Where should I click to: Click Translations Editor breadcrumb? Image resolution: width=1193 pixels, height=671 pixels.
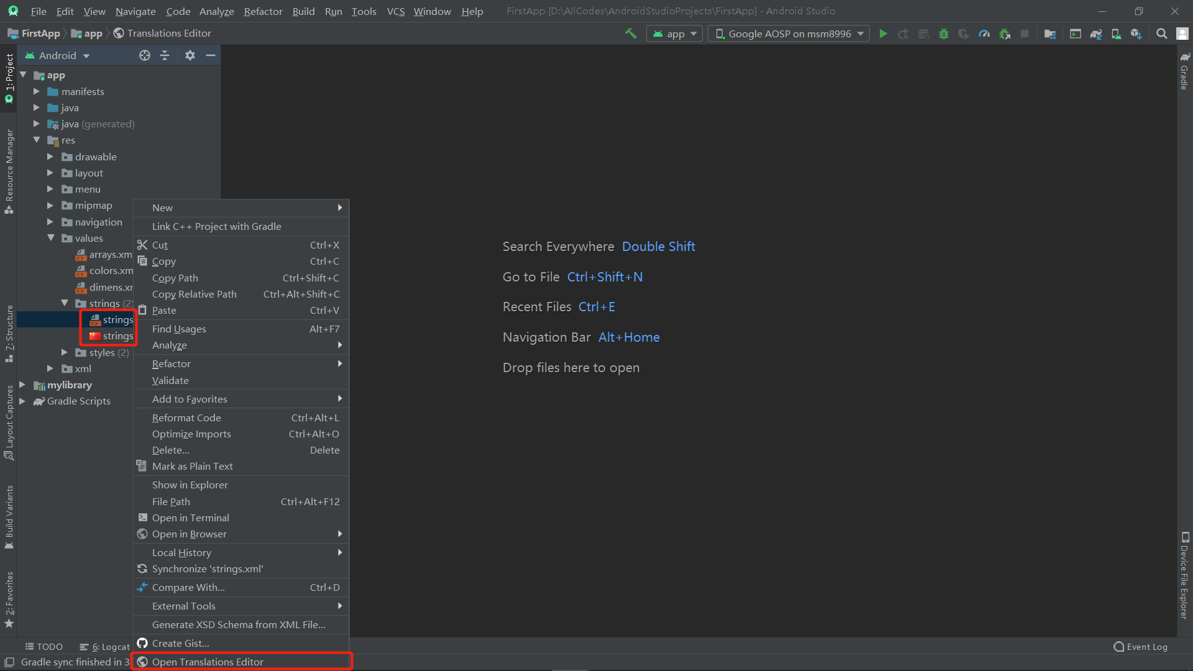162,34
